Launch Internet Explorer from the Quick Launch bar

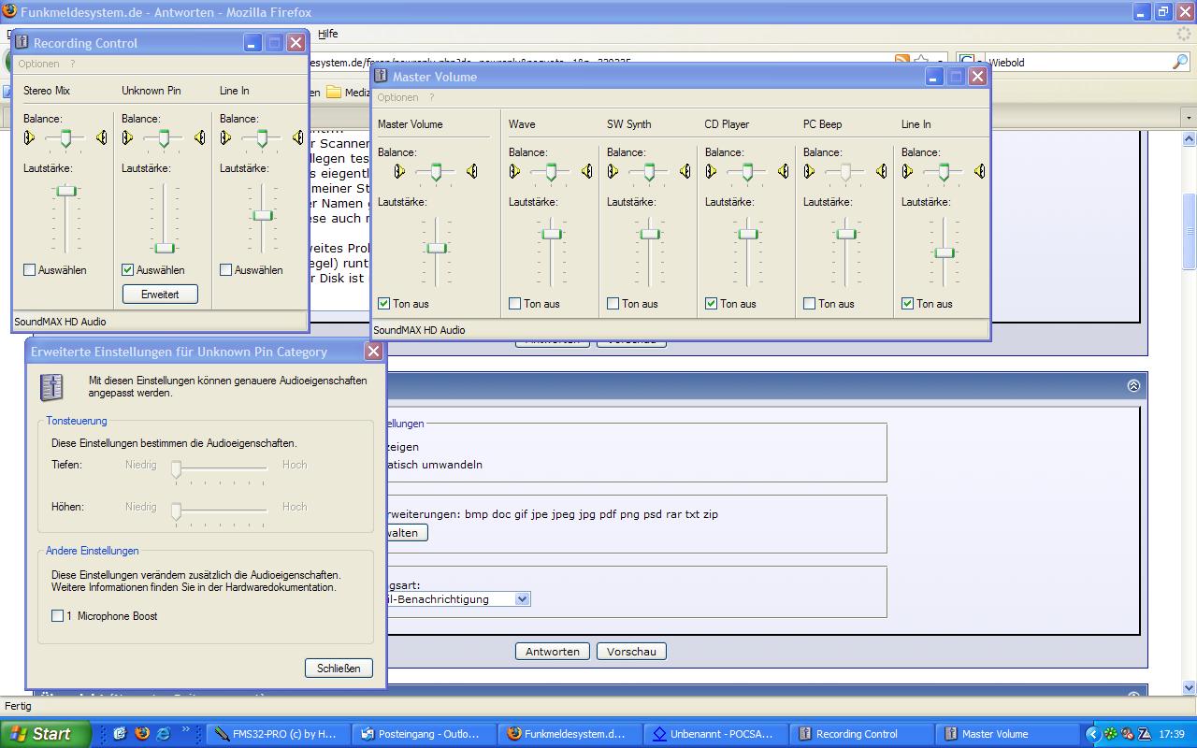click(164, 734)
